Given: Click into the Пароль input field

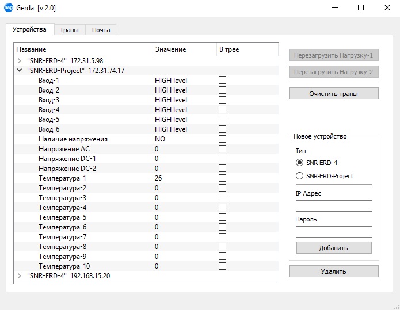Looking at the screenshot, I should 334,232.
